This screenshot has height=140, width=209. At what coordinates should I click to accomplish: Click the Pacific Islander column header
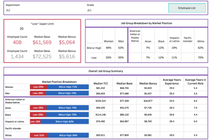(187, 40)
